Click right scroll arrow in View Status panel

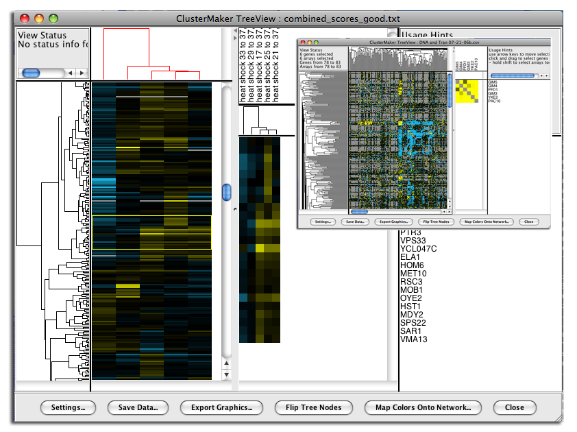[82, 73]
